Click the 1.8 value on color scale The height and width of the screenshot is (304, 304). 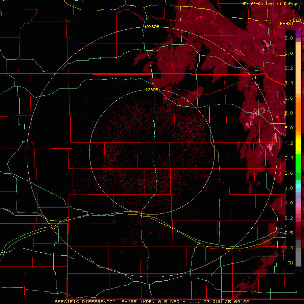(x=289, y=188)
